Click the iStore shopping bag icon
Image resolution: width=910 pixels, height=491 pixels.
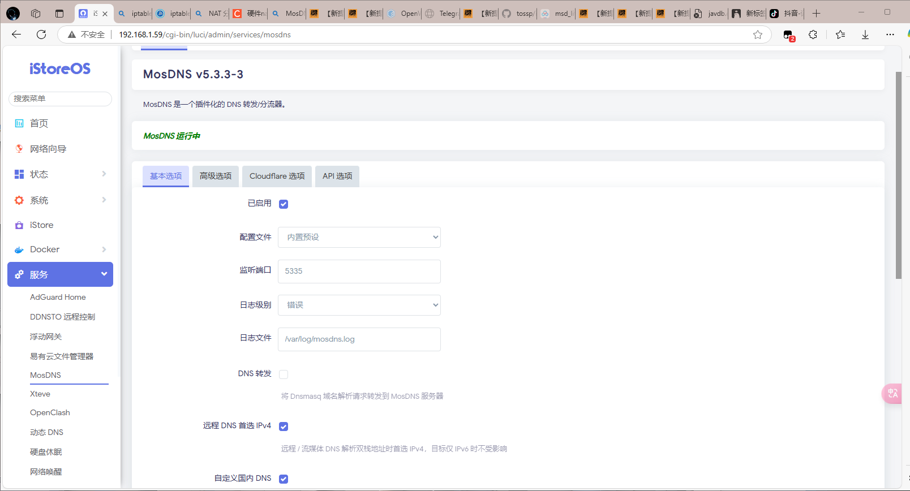pos(19,225)
